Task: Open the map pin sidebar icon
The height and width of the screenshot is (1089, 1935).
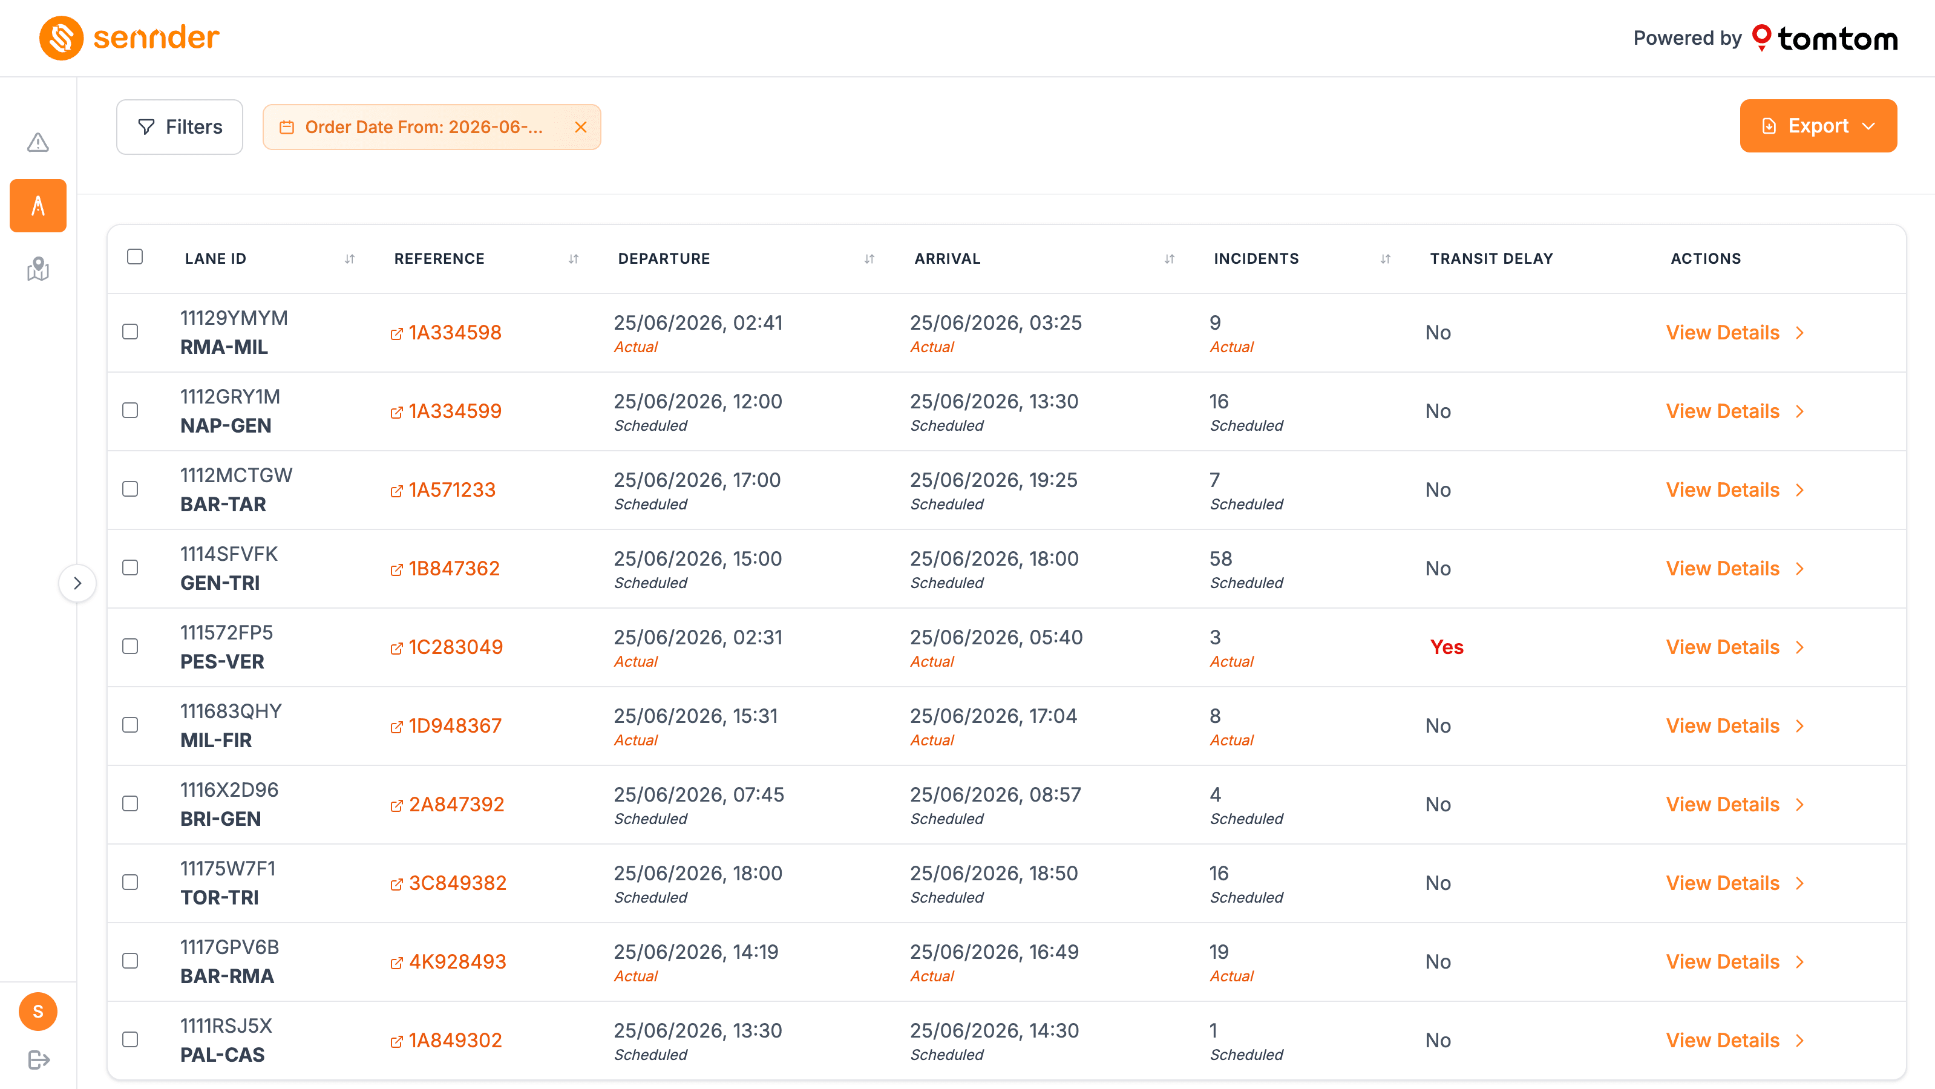Action: [x=38, y=269]
